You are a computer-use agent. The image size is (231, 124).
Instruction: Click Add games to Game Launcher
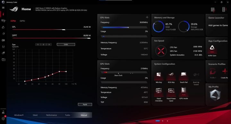pyautogui.click(x=218, y=25)
